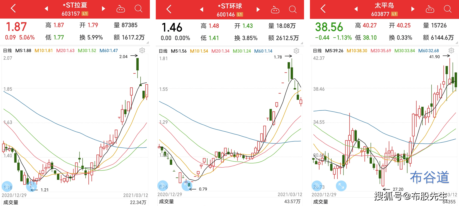Go back from the *ST环球 stock page
The image size is (459, 206).
click(x=169, y=9)
